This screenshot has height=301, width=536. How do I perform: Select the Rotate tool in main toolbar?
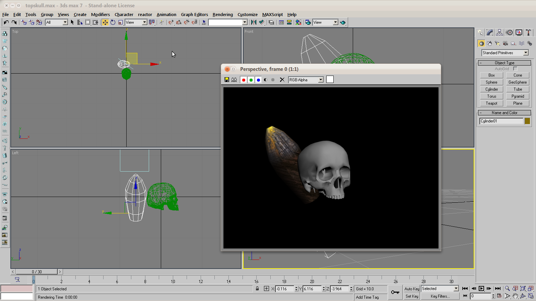coord(113,22)
